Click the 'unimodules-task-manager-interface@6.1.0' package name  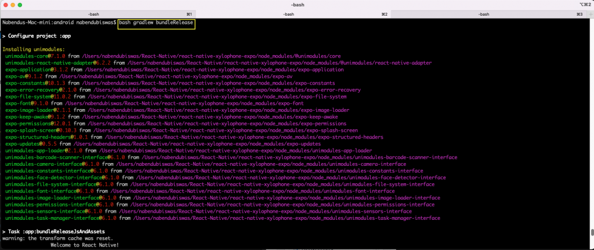tap(61, 218)
